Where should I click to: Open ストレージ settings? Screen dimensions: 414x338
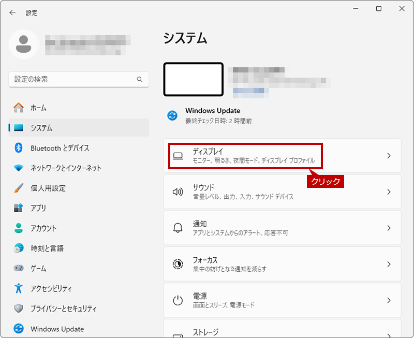click(x=282, y=329)
